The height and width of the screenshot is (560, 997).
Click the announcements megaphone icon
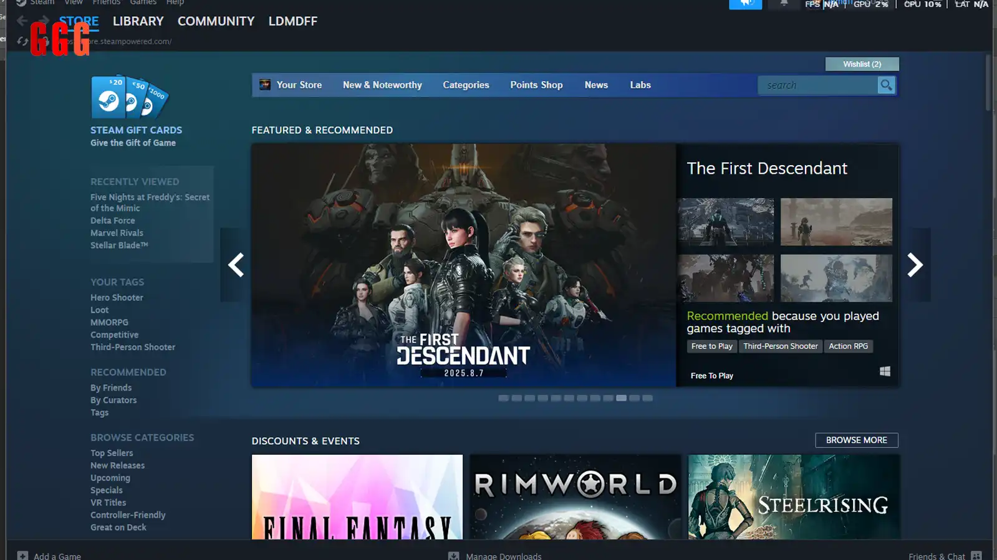point(745,4)
